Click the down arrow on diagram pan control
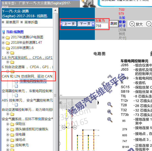 click(110, 91)
